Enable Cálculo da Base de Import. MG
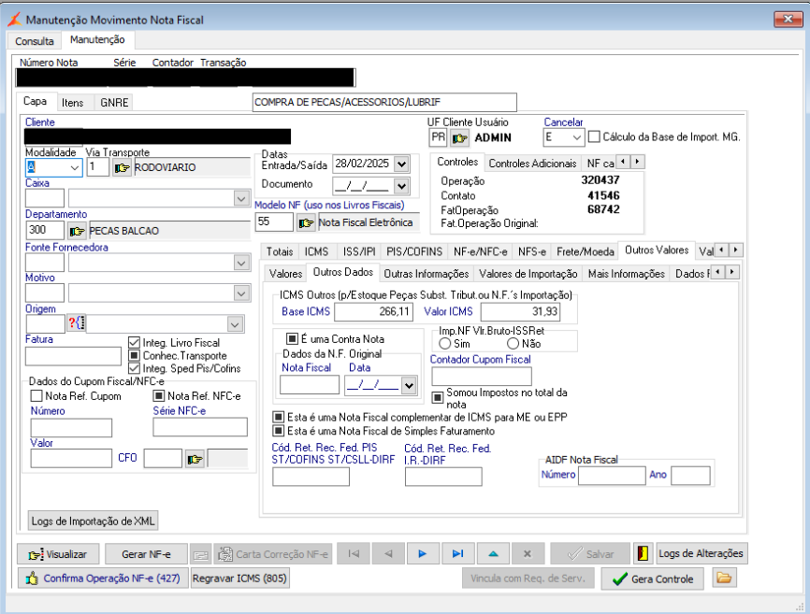The image size is (810, 614). [x=594, y=137]
